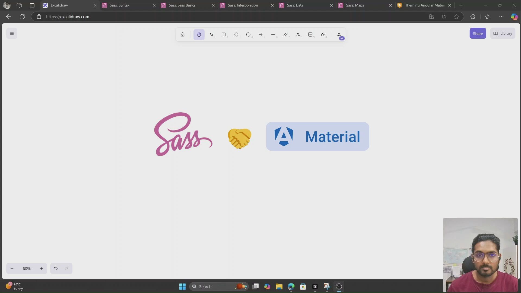Open browser Settings and more menu
This screenshot has height=293, width=521.
click(501, 17)
